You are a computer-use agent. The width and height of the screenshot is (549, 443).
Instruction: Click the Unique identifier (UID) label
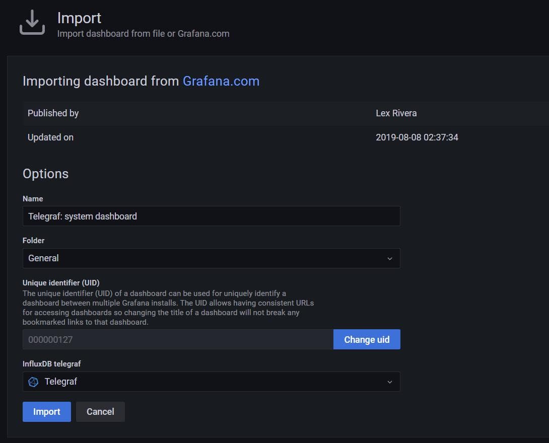61,282
